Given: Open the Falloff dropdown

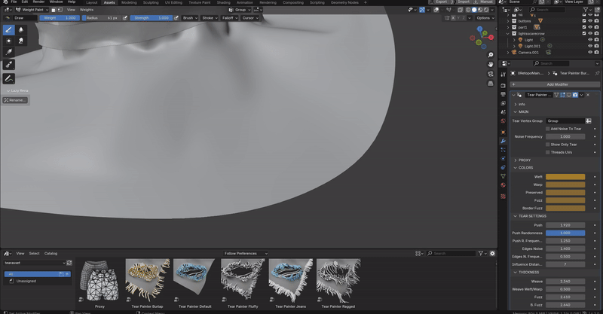Looking at the screenshot, I should click(230, 17).
